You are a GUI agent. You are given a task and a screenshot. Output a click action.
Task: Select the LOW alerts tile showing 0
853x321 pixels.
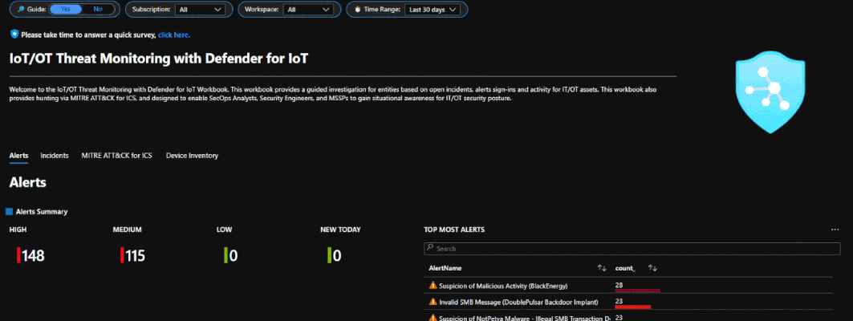[x=230, y=256]
